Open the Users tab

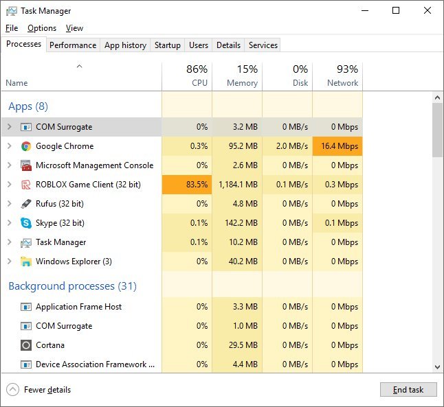click(x=199, y=45)
